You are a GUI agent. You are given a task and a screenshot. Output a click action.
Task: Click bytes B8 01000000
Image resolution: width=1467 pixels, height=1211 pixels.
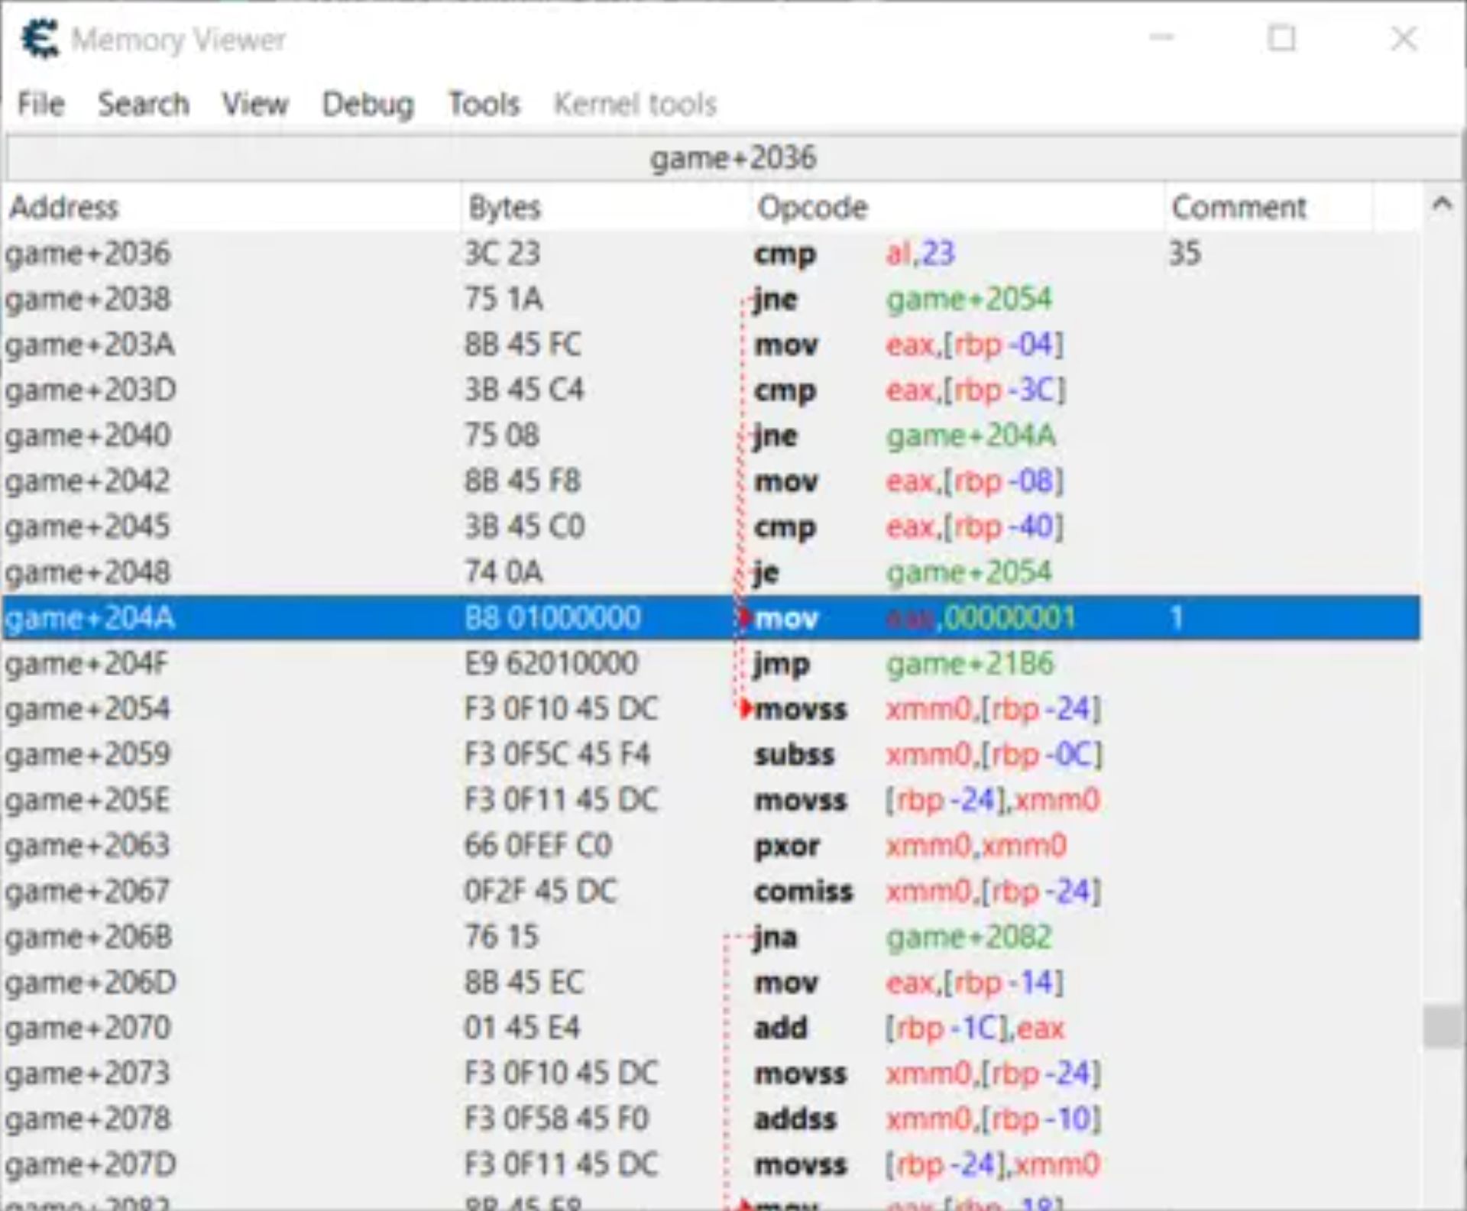[552, 618]
